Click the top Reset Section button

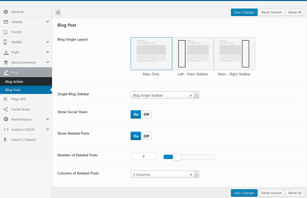pos(271,12)
